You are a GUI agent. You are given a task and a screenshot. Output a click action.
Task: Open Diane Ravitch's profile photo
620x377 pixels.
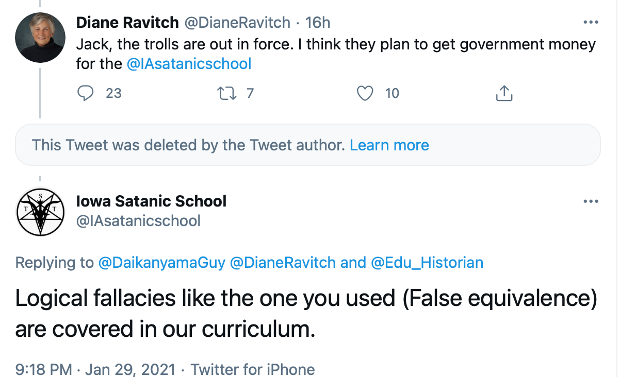(40, 37)
